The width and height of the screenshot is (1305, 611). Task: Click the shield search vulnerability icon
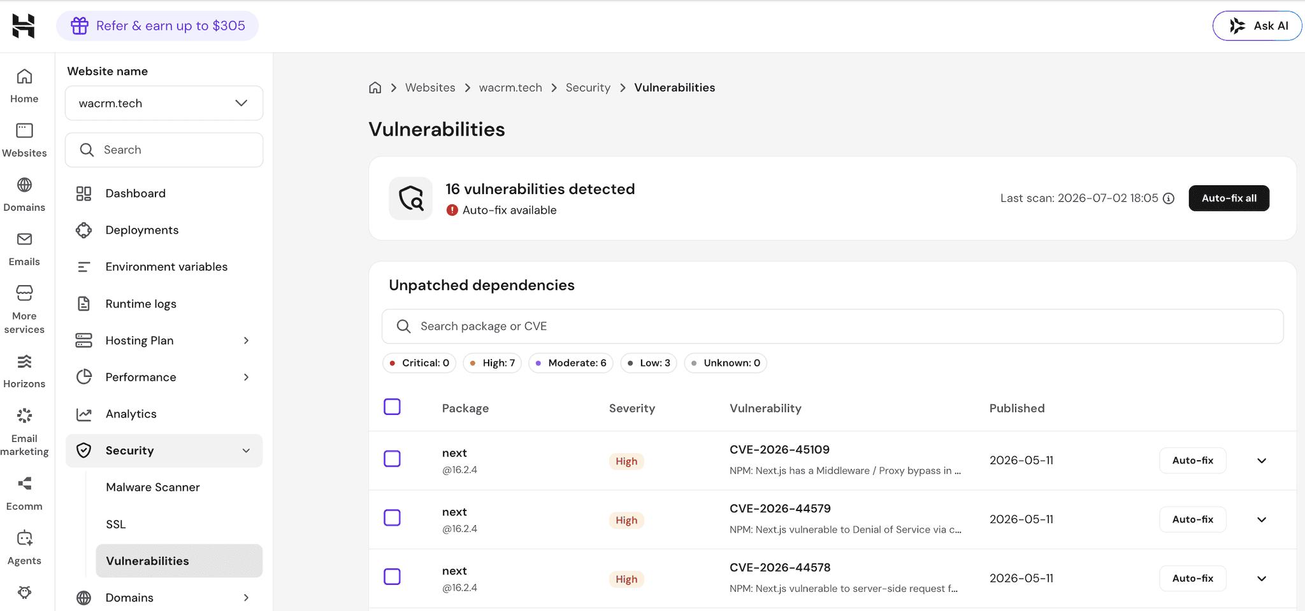(411, 198)
